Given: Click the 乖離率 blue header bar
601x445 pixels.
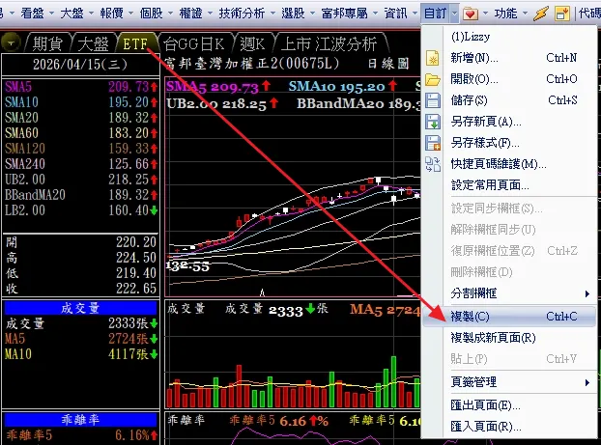Looking at the screenshot, I should point(80,420).
